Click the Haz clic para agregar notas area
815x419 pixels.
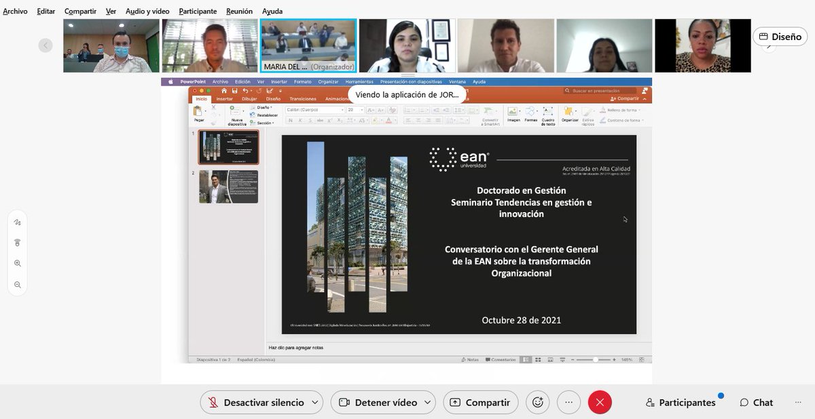click(296, 347)
